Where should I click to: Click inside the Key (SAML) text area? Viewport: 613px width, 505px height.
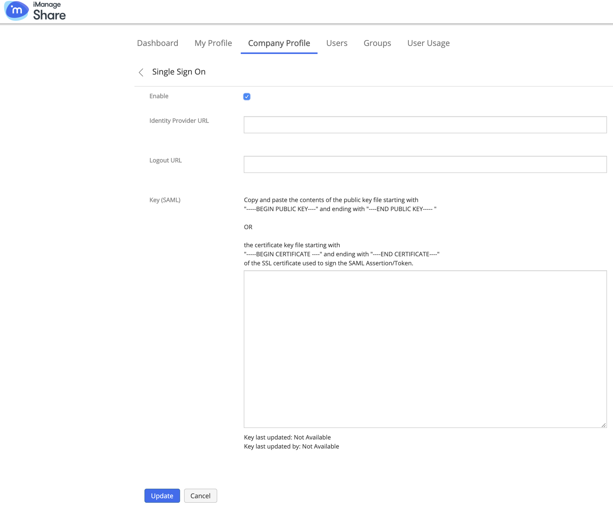click(x=425, y=349)
